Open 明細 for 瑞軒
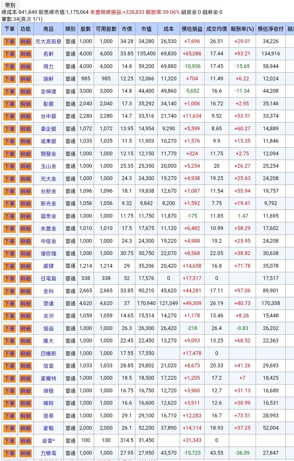 coord(26,79)
